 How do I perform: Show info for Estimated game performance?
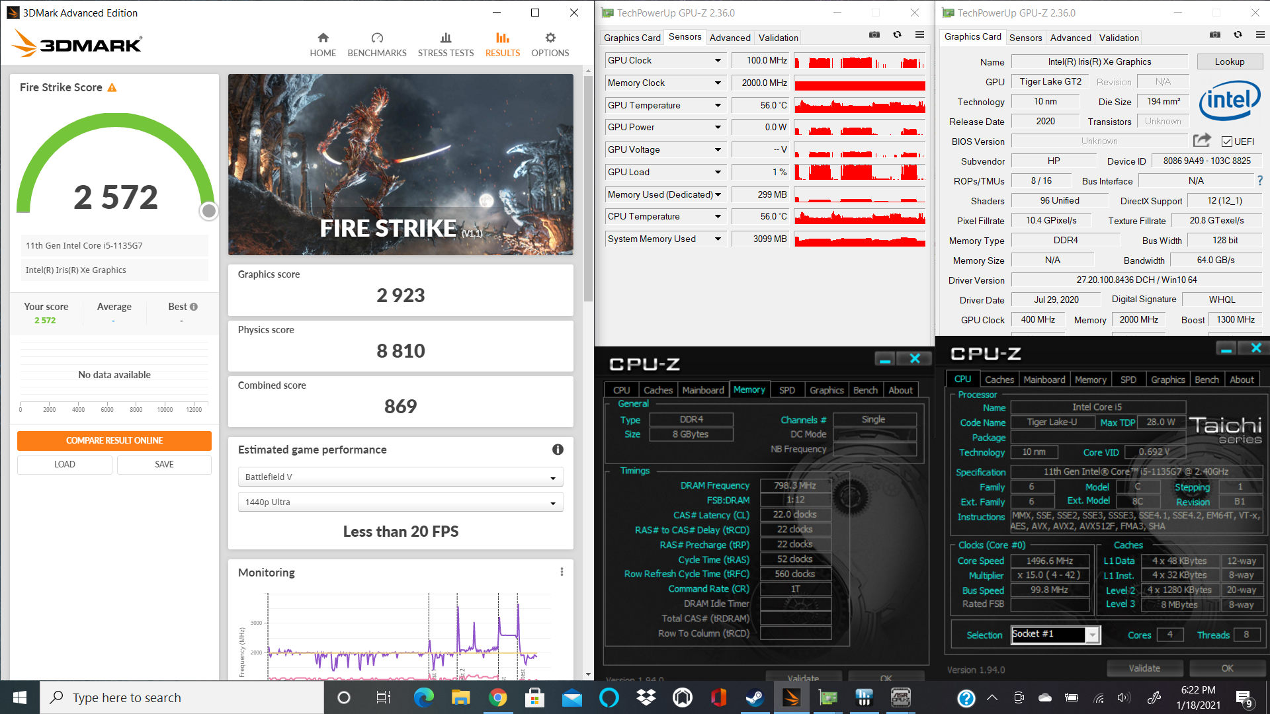coord(558,450)
